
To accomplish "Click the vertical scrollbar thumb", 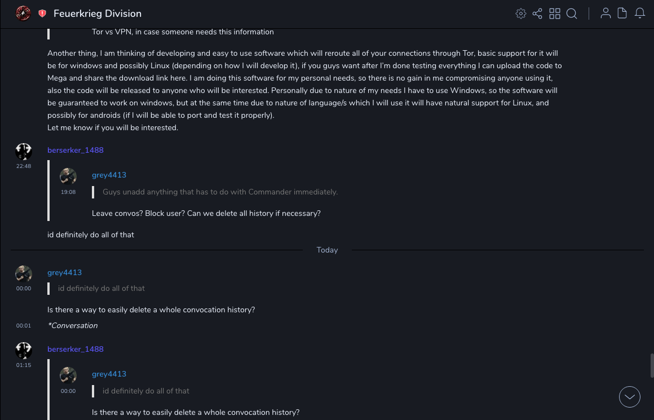I will click(652, 365).
